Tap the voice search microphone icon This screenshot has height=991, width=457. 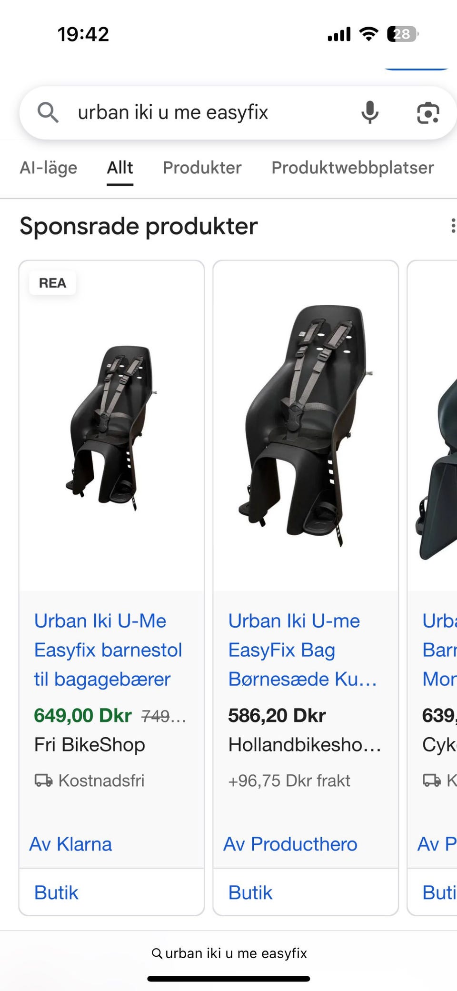(x=369, y=113)
